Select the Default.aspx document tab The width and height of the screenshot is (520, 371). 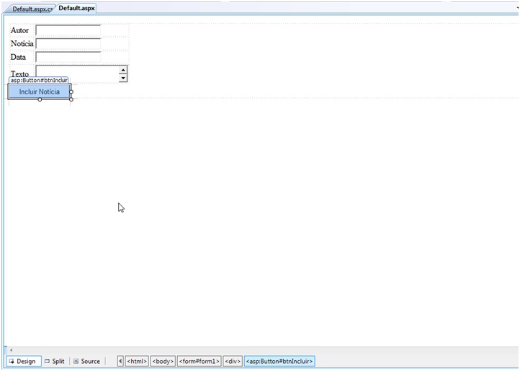tap(76, 8)
